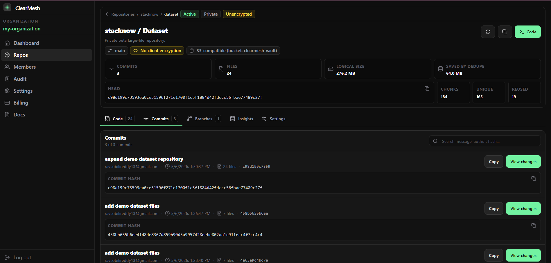Copy the 'expand demo dataset repository' commit
The image size is (551, 263).
(x=494, y=162)
